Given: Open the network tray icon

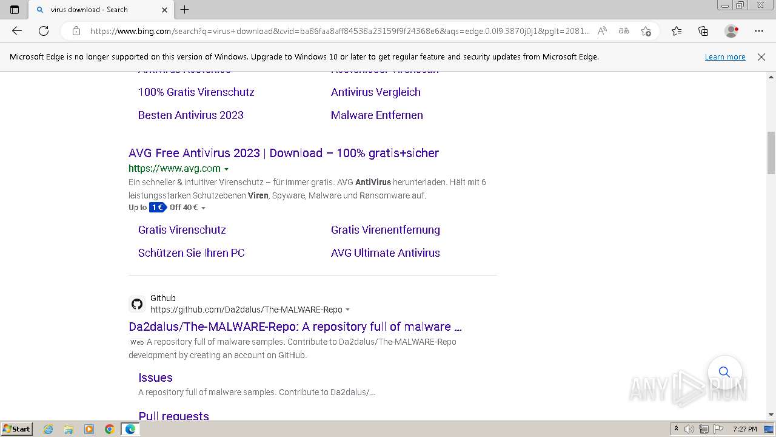Looking at the screenshot, I should [704, 429].
